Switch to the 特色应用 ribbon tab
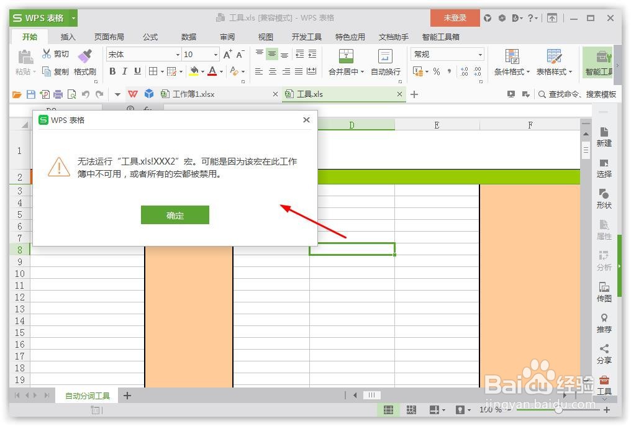 [x=350, y=37]
